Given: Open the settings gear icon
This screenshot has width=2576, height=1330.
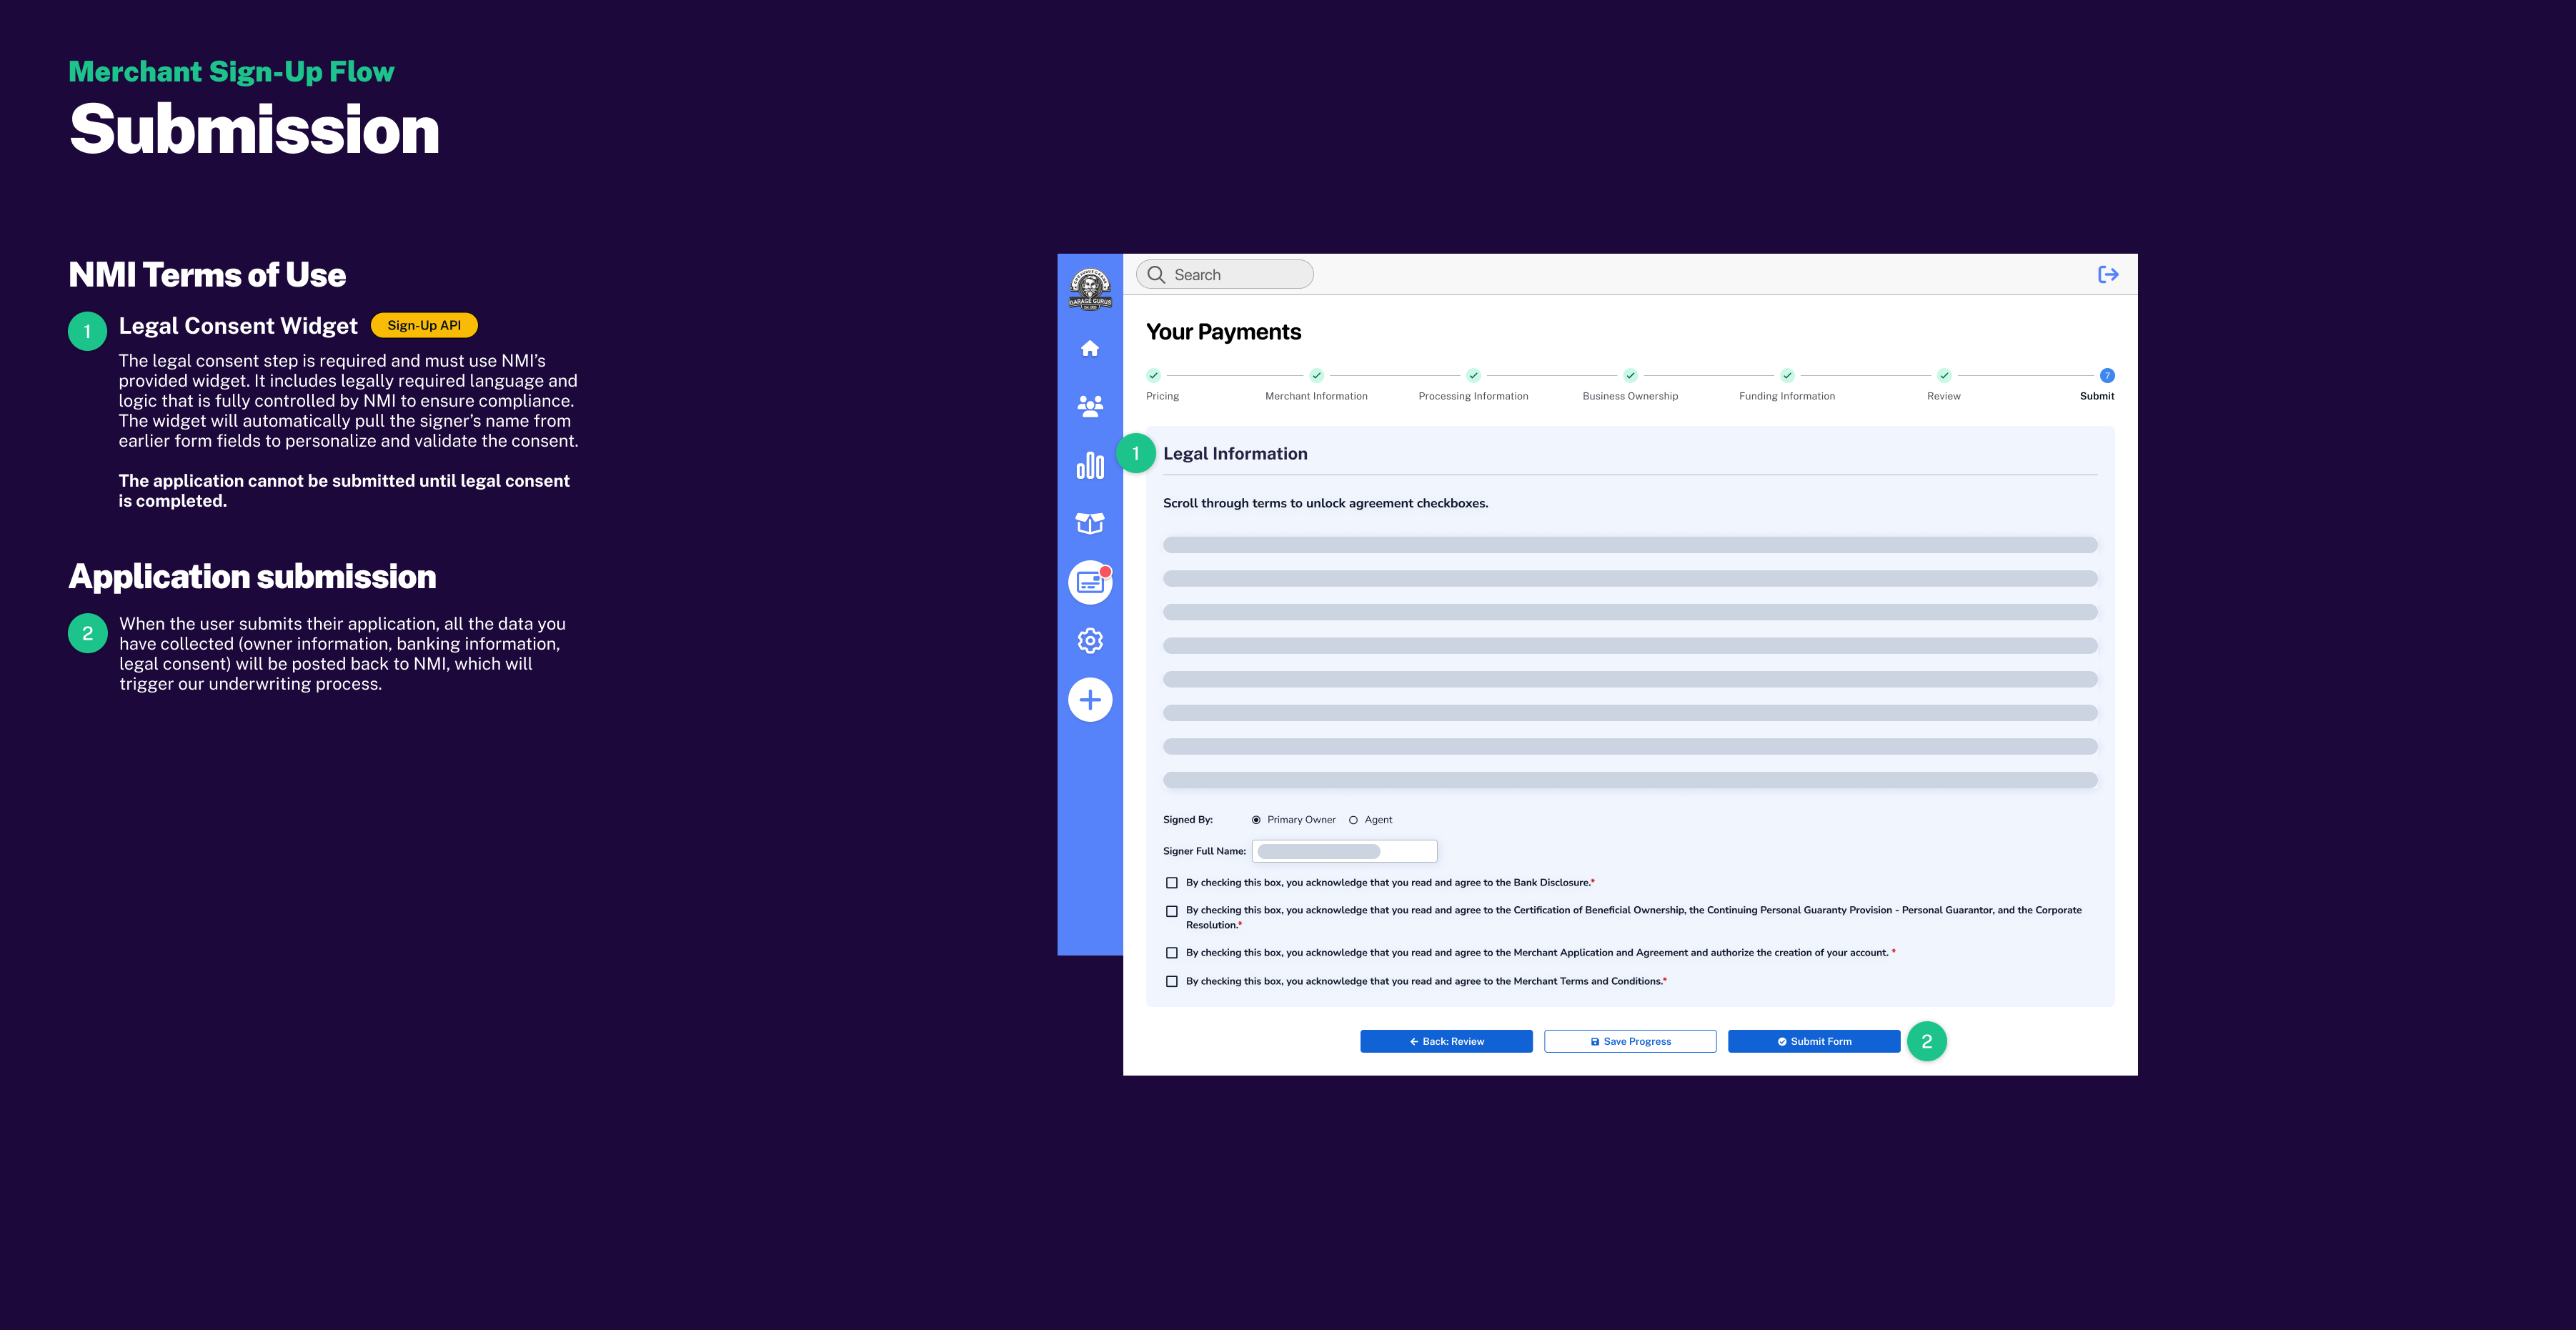Looking at the screenshot, I should pyautogui.click(x=1090, y=641).
